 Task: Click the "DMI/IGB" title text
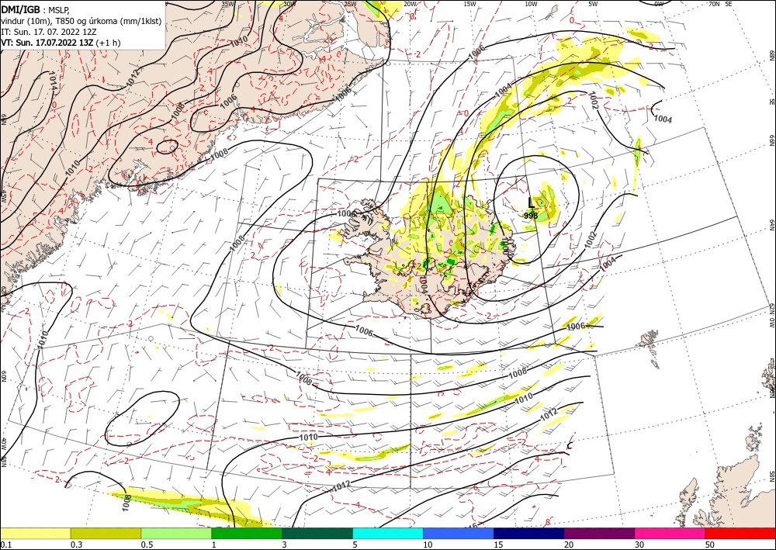point(20,9)
